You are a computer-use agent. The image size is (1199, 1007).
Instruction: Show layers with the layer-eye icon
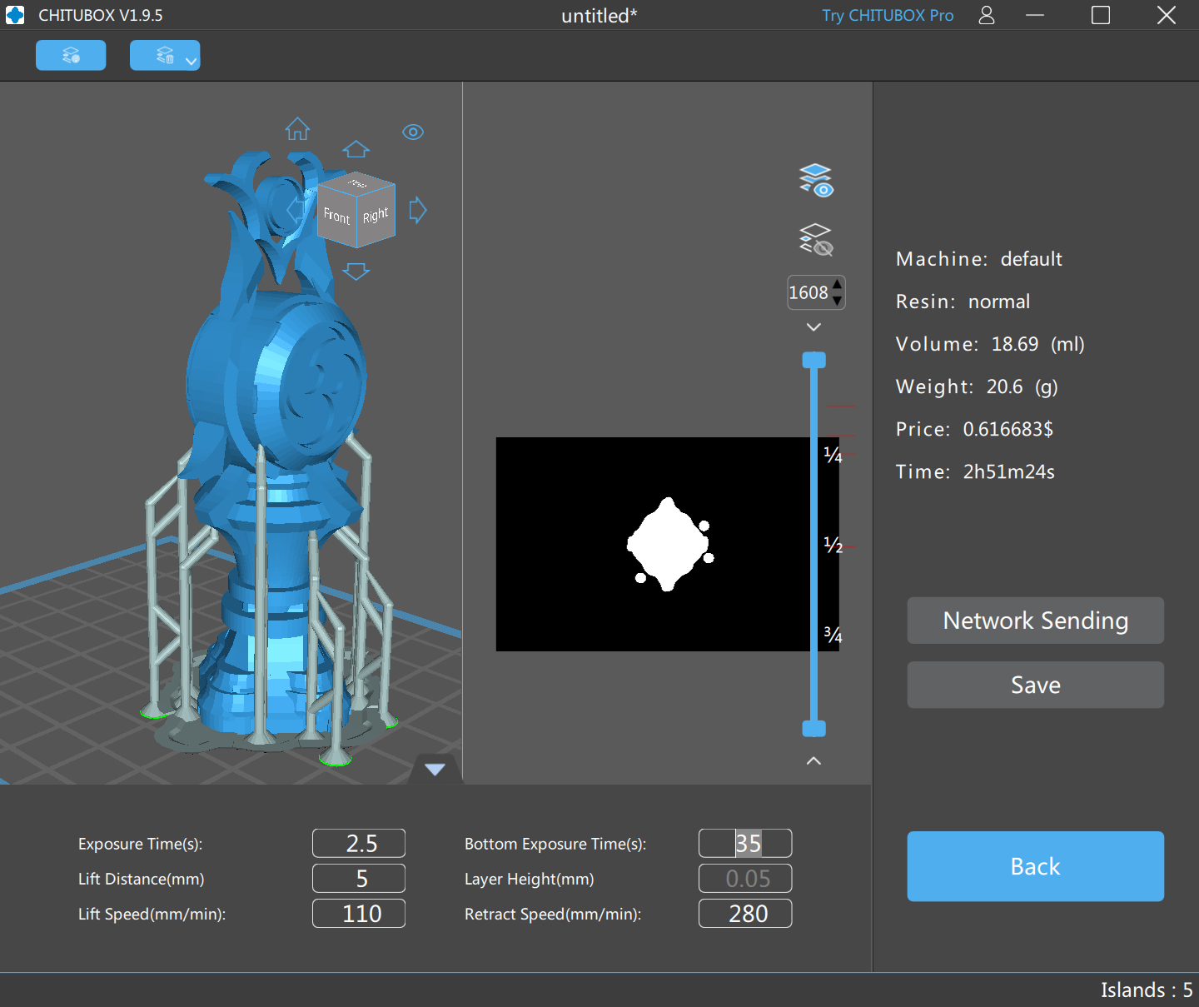tap(816, 180)
